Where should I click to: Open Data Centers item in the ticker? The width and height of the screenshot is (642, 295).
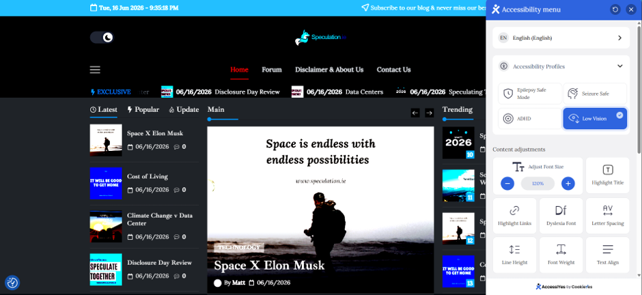pos(365,92)
